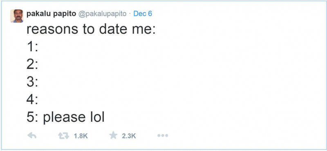Click the word 'reasons' starting the tweet

pos(52,30)
